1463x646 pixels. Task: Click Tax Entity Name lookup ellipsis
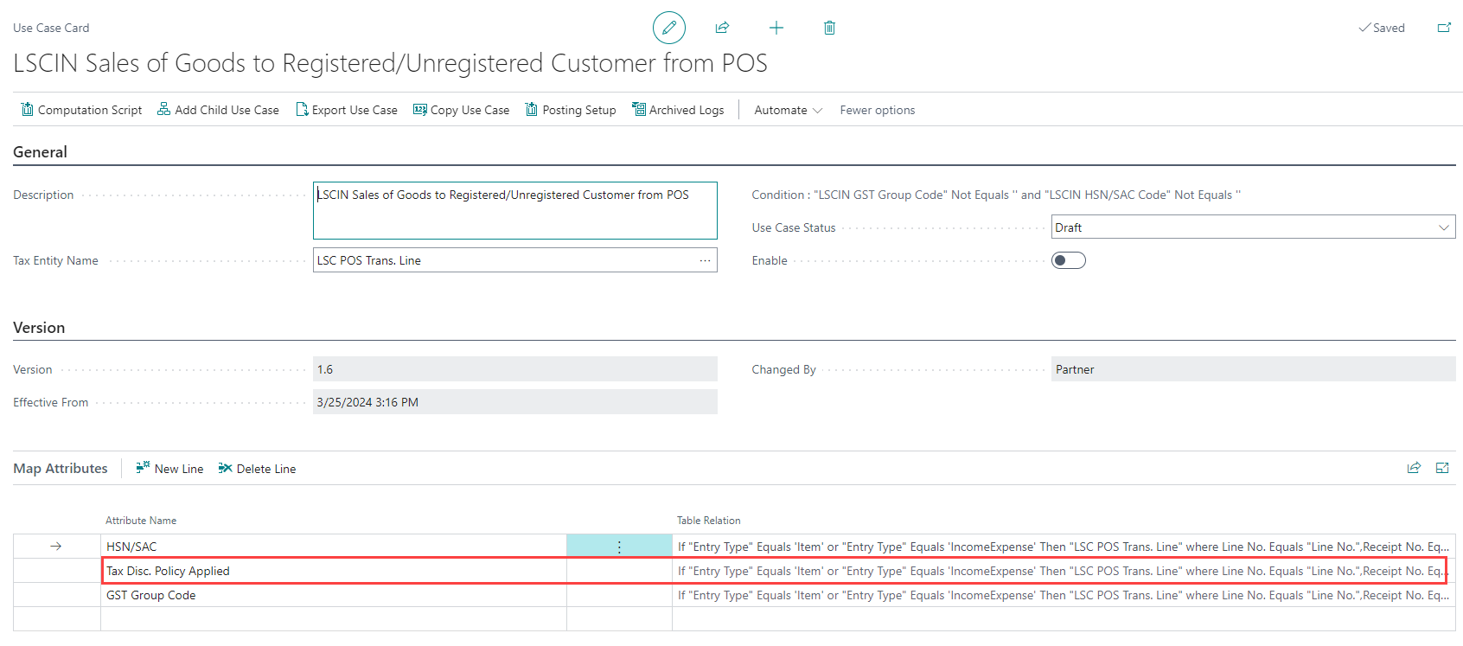[x=706, y=260]
